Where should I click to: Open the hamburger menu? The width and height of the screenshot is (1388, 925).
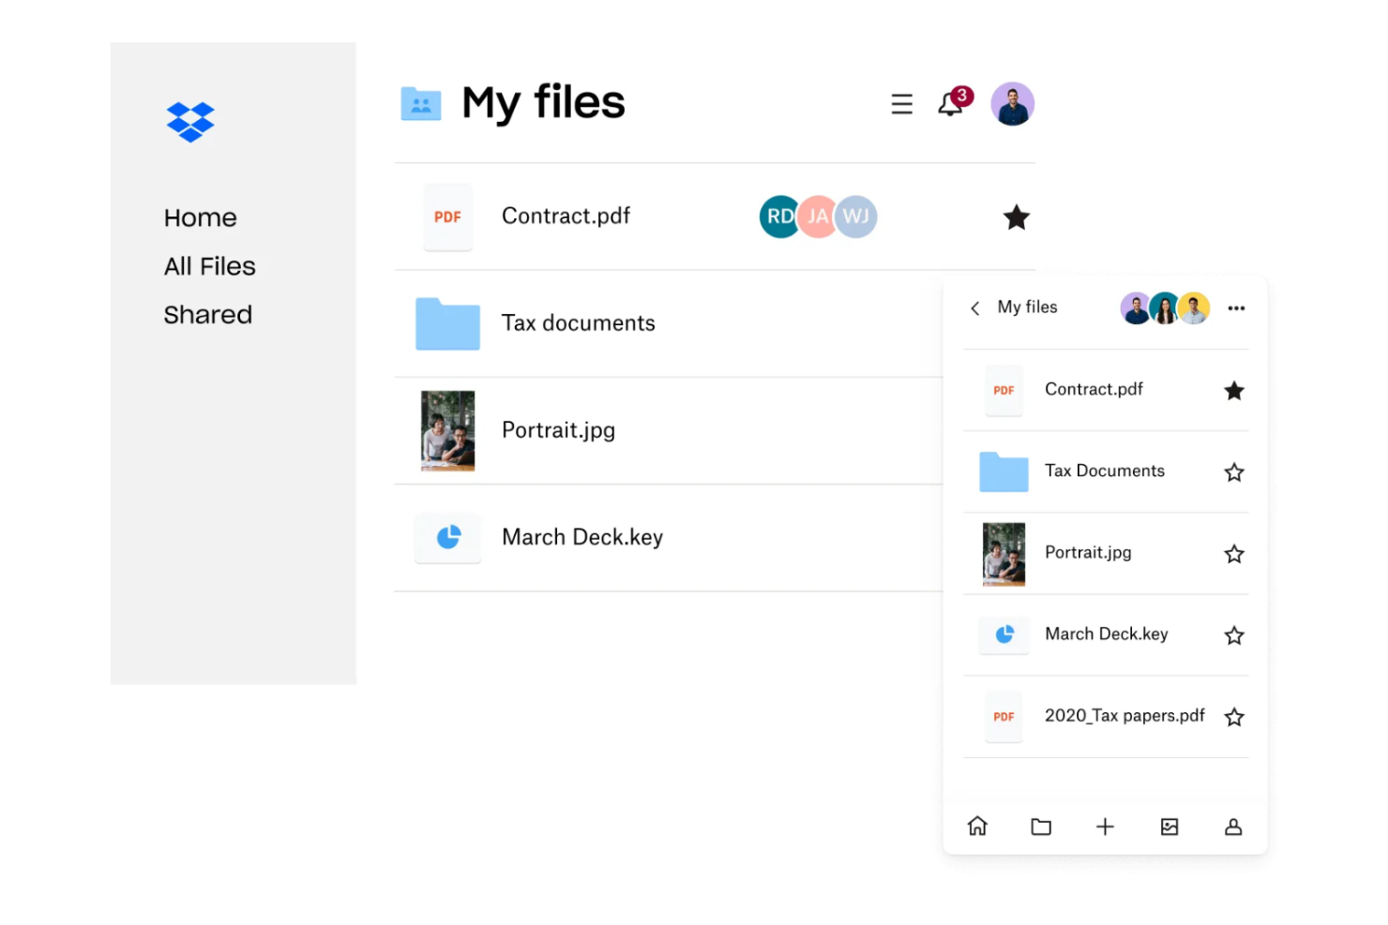pos(901,104)
